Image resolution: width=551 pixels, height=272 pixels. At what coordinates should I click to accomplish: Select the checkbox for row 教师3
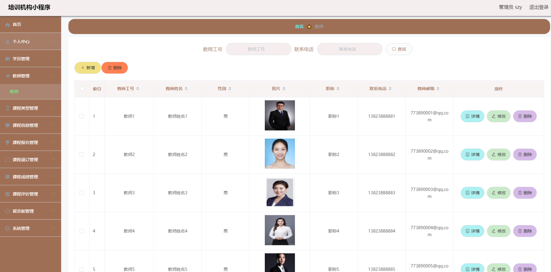[x=82, y=193]
